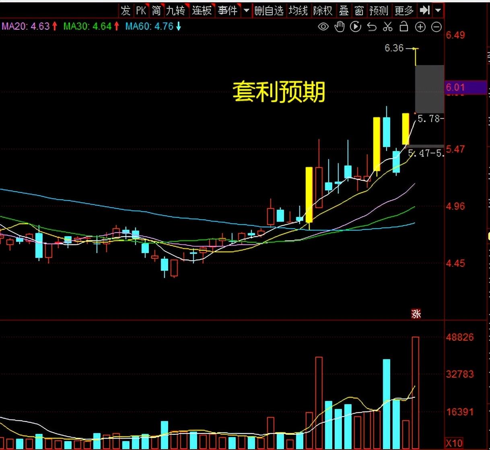Click the 6.36 high price marker
The image size is (490, 450).
pos(394,48)
